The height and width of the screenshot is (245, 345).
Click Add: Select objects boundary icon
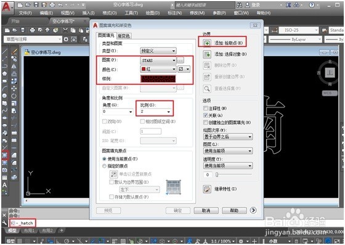click(x=207, y=54)
